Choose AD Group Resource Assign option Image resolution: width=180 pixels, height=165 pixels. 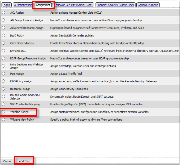coord(3,20)
